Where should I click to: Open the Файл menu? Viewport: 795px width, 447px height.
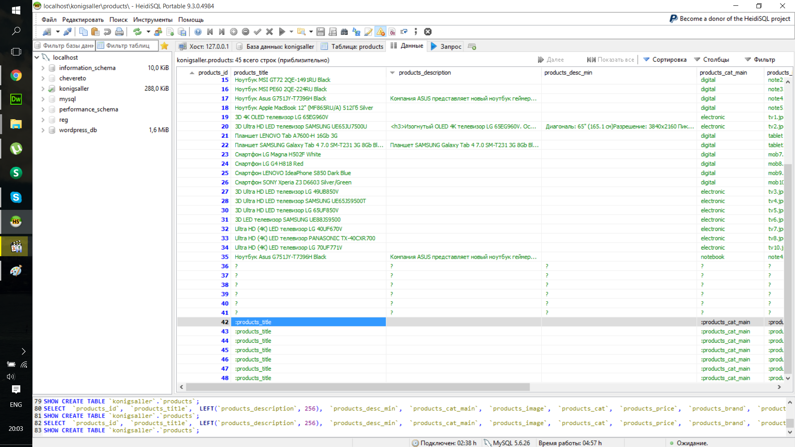coord(49,19)
